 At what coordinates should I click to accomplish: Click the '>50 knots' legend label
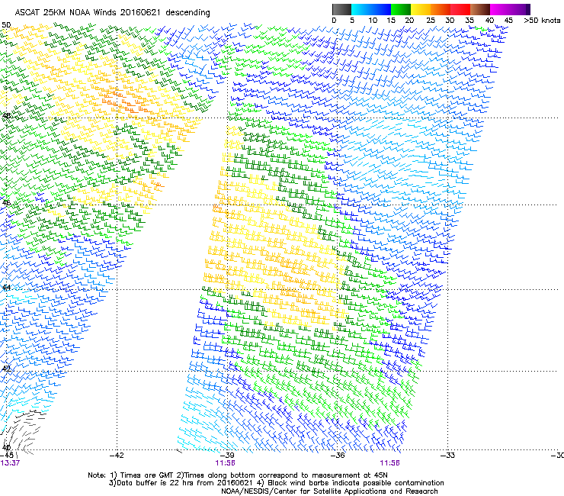tap(542, 21)
